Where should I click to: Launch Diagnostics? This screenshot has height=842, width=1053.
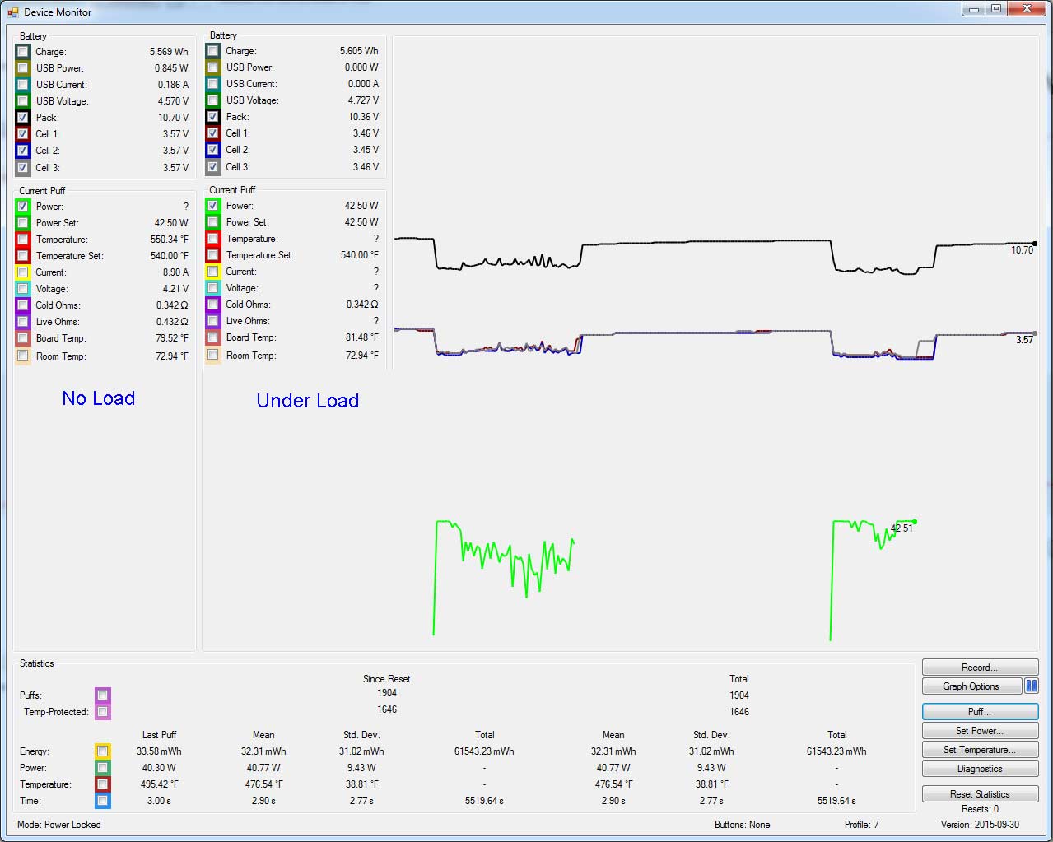(x=979, y=769)
